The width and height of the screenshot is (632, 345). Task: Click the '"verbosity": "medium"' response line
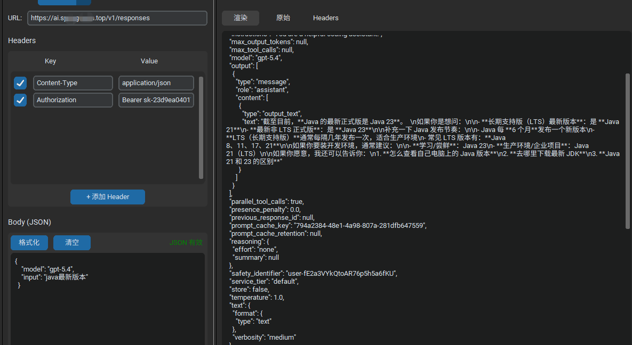[x=265, y=338]
